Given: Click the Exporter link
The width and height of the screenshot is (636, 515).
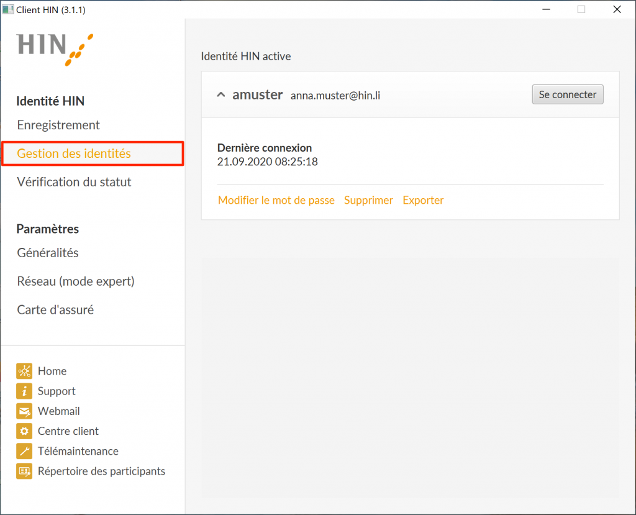Looking at the screenshot, I should [423, 200].
